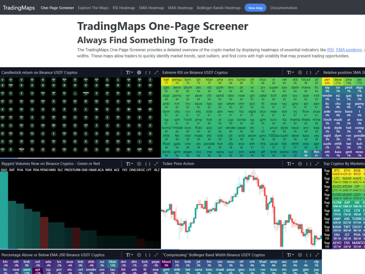Click the fullscreen arrows icon on Candlestick return panel
365x274 pixels.
156,72
